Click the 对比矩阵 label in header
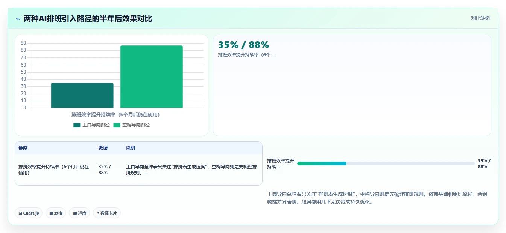 (480, 18)
